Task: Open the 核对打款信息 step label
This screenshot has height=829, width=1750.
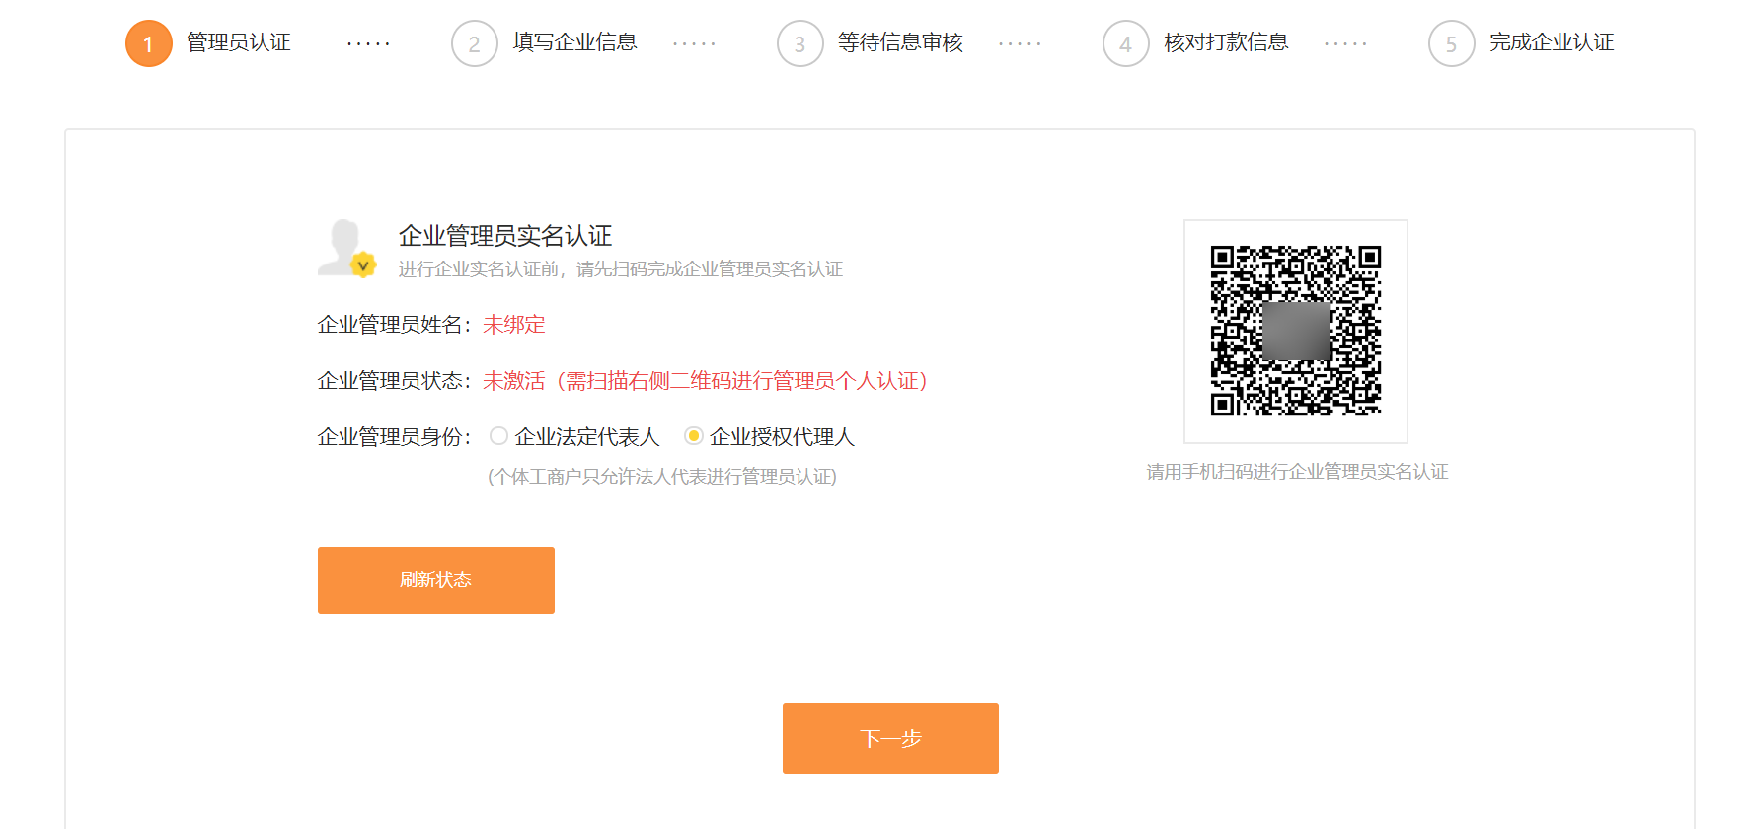Action: click(x=1227, y=42)
